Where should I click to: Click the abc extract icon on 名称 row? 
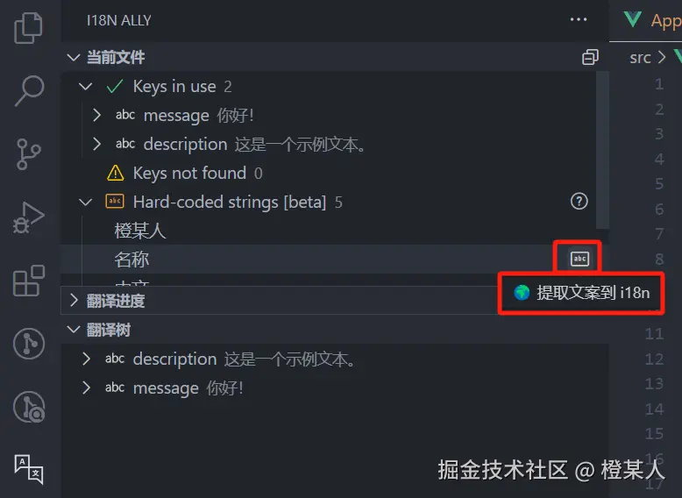(x=579, y=259)
